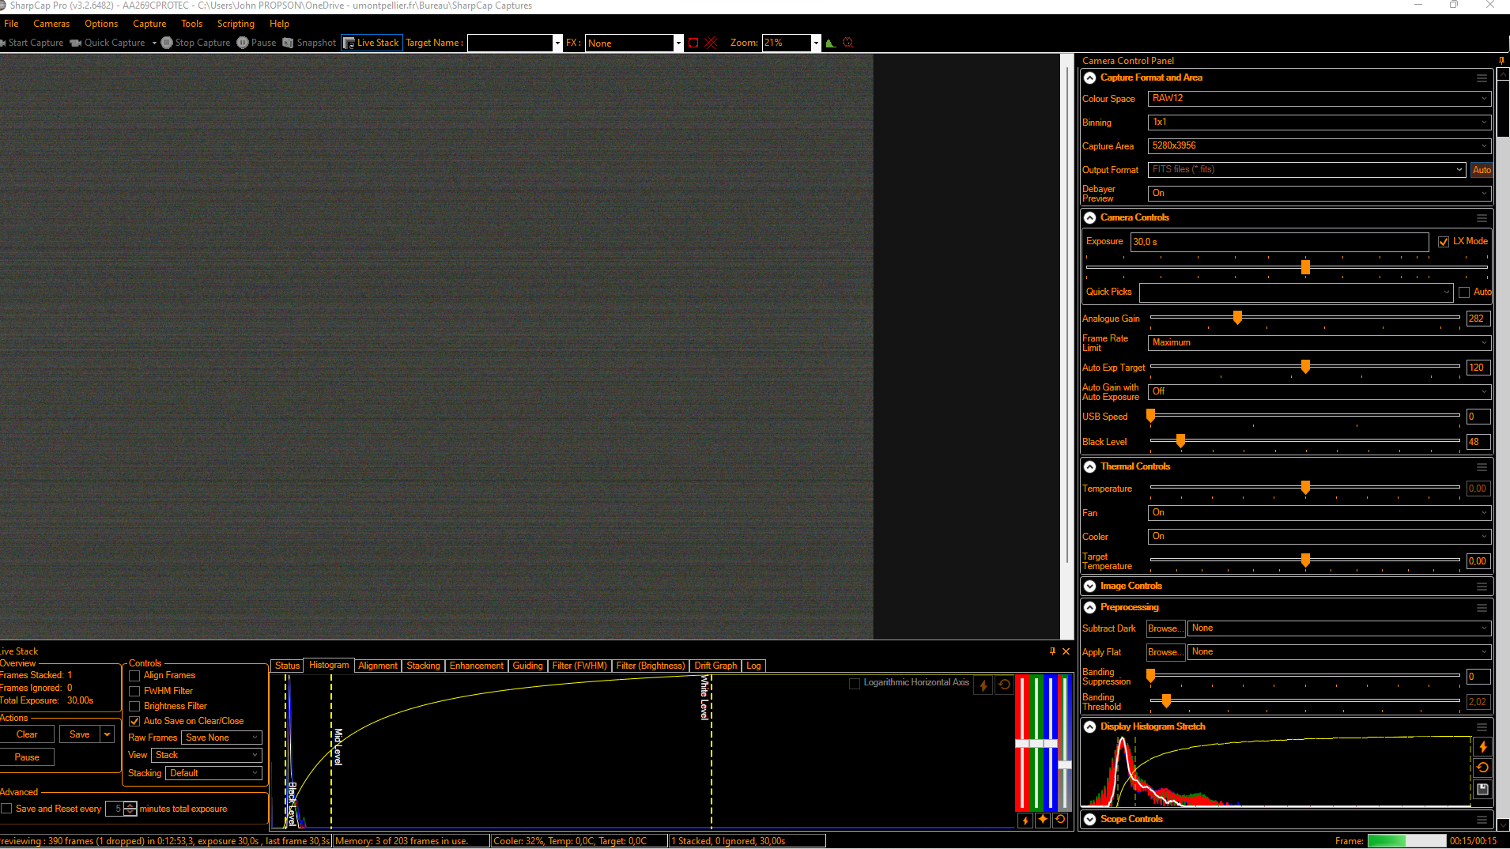This screenshot has width=1510, height=849.
Task: Take a Snapshot from the toolbar
Action: pyautogui.click(x=309, y=43)
